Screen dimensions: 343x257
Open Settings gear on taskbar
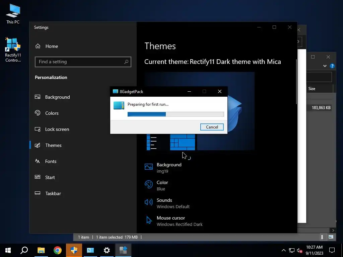[x=107, y=250]
